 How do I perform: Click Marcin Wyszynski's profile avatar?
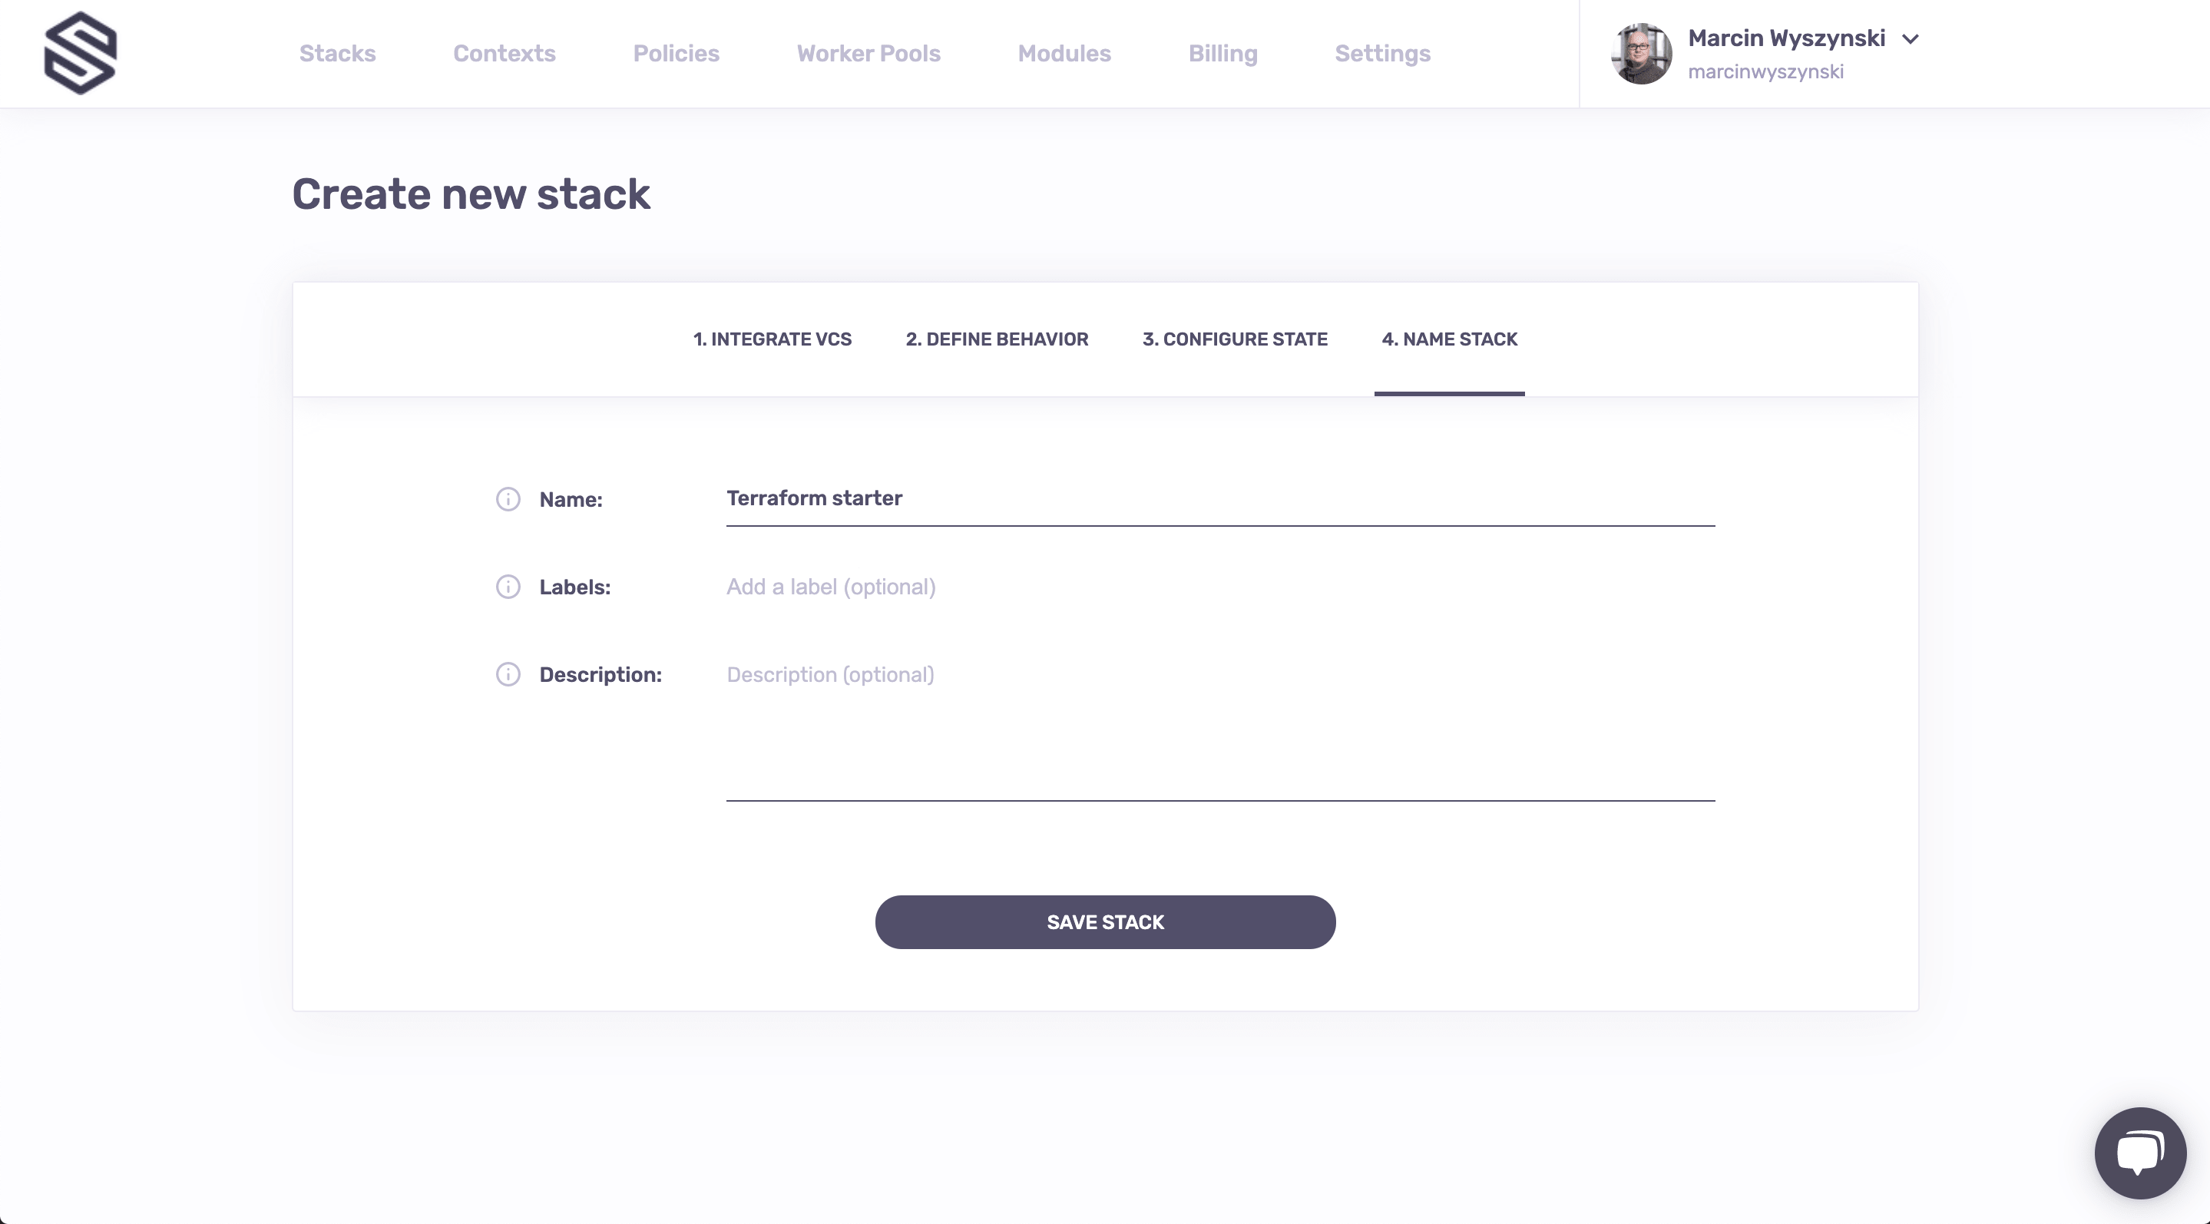[x=1640, y=53]
